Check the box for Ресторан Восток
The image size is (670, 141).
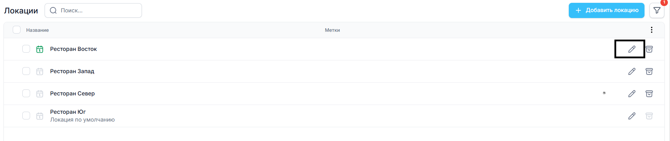click(x=26, y=49)
